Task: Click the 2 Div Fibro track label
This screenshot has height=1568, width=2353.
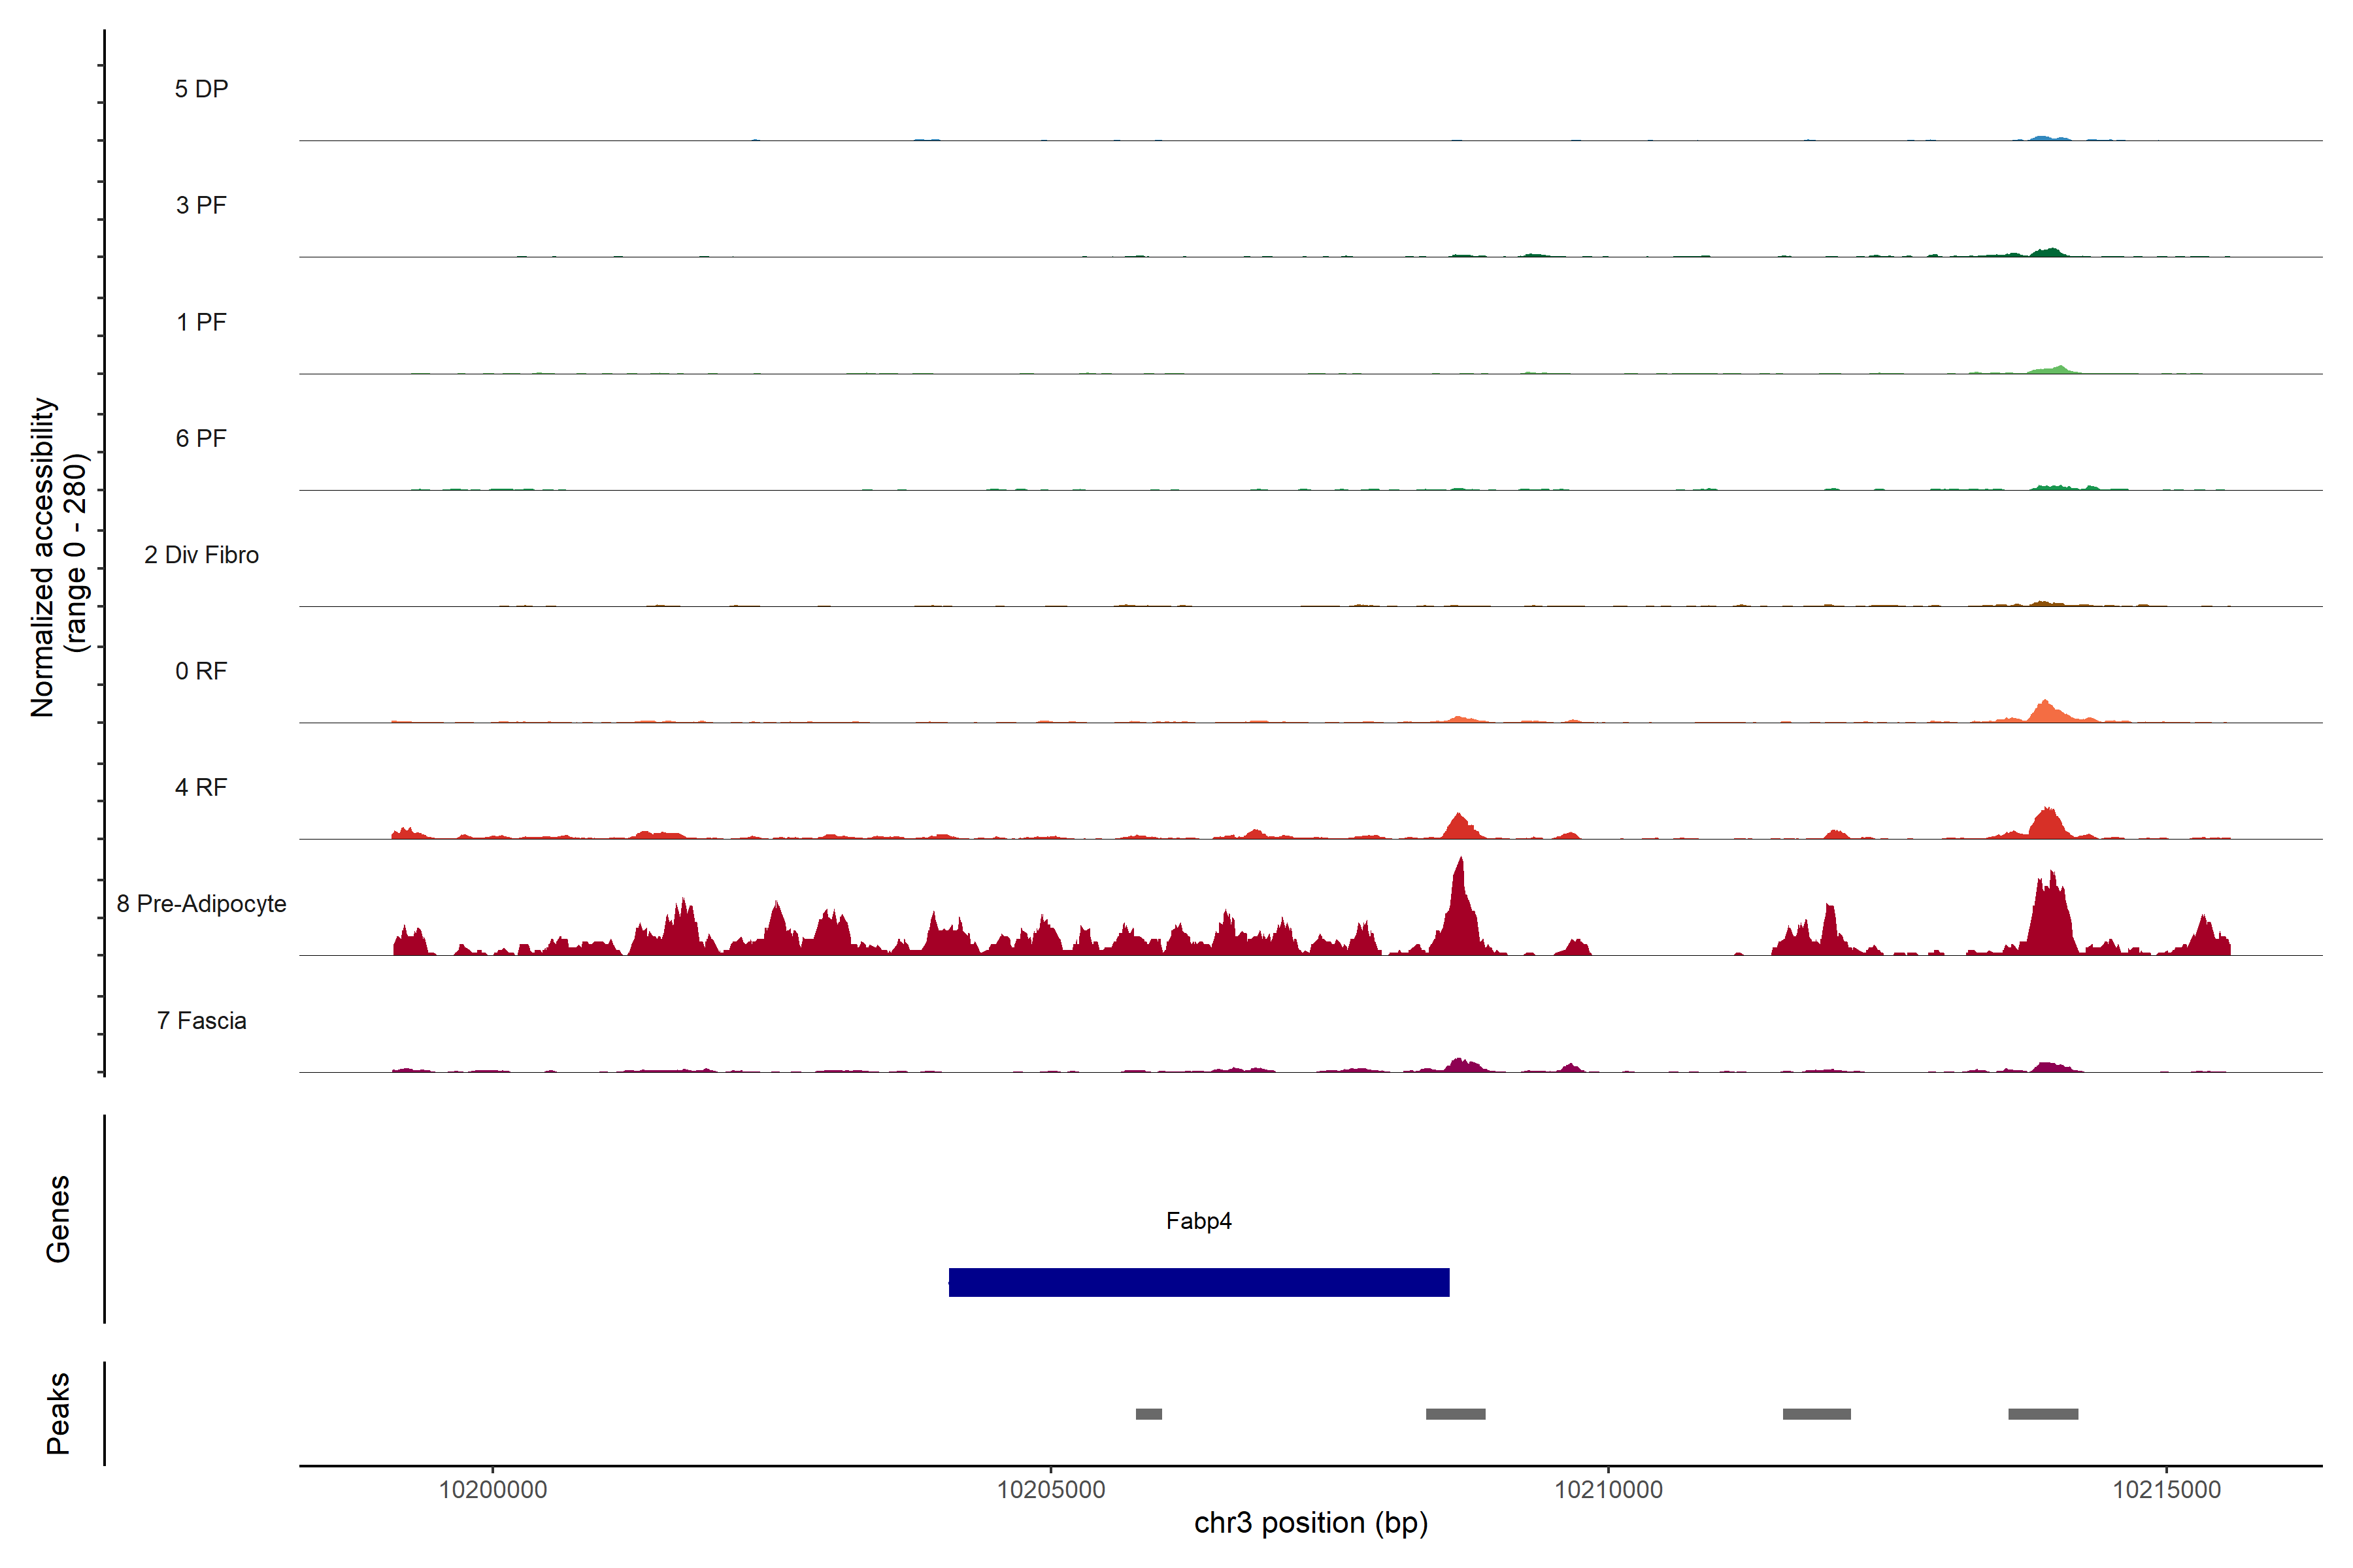Action: click(201, 555)
